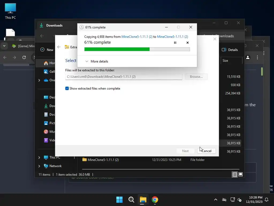The height and width of the screenshot is (206, 274).
Task: Expand the Network tree node
Action: pos(39,166)
